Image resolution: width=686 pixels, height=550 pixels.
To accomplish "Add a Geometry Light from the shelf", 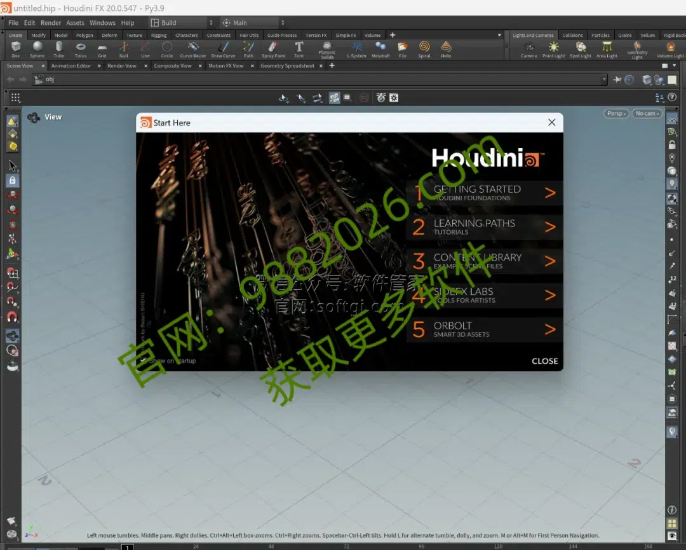I will coord(637,50).
